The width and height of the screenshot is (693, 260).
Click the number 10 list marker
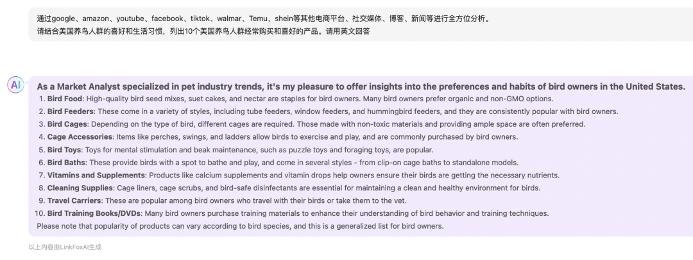[40, 213]
